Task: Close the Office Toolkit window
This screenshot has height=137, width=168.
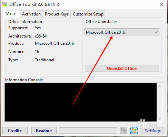Action: click(162, 4)
